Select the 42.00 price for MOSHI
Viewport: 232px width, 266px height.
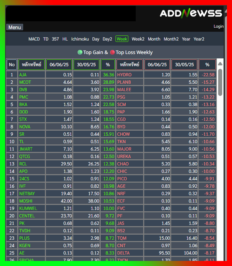click(59, 201)
